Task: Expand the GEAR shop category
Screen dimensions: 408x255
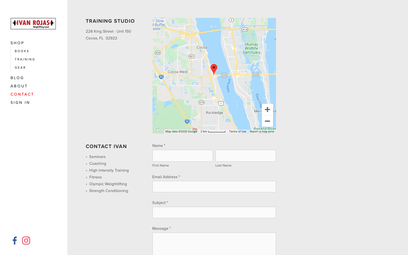Action: [x=20, y=68]
